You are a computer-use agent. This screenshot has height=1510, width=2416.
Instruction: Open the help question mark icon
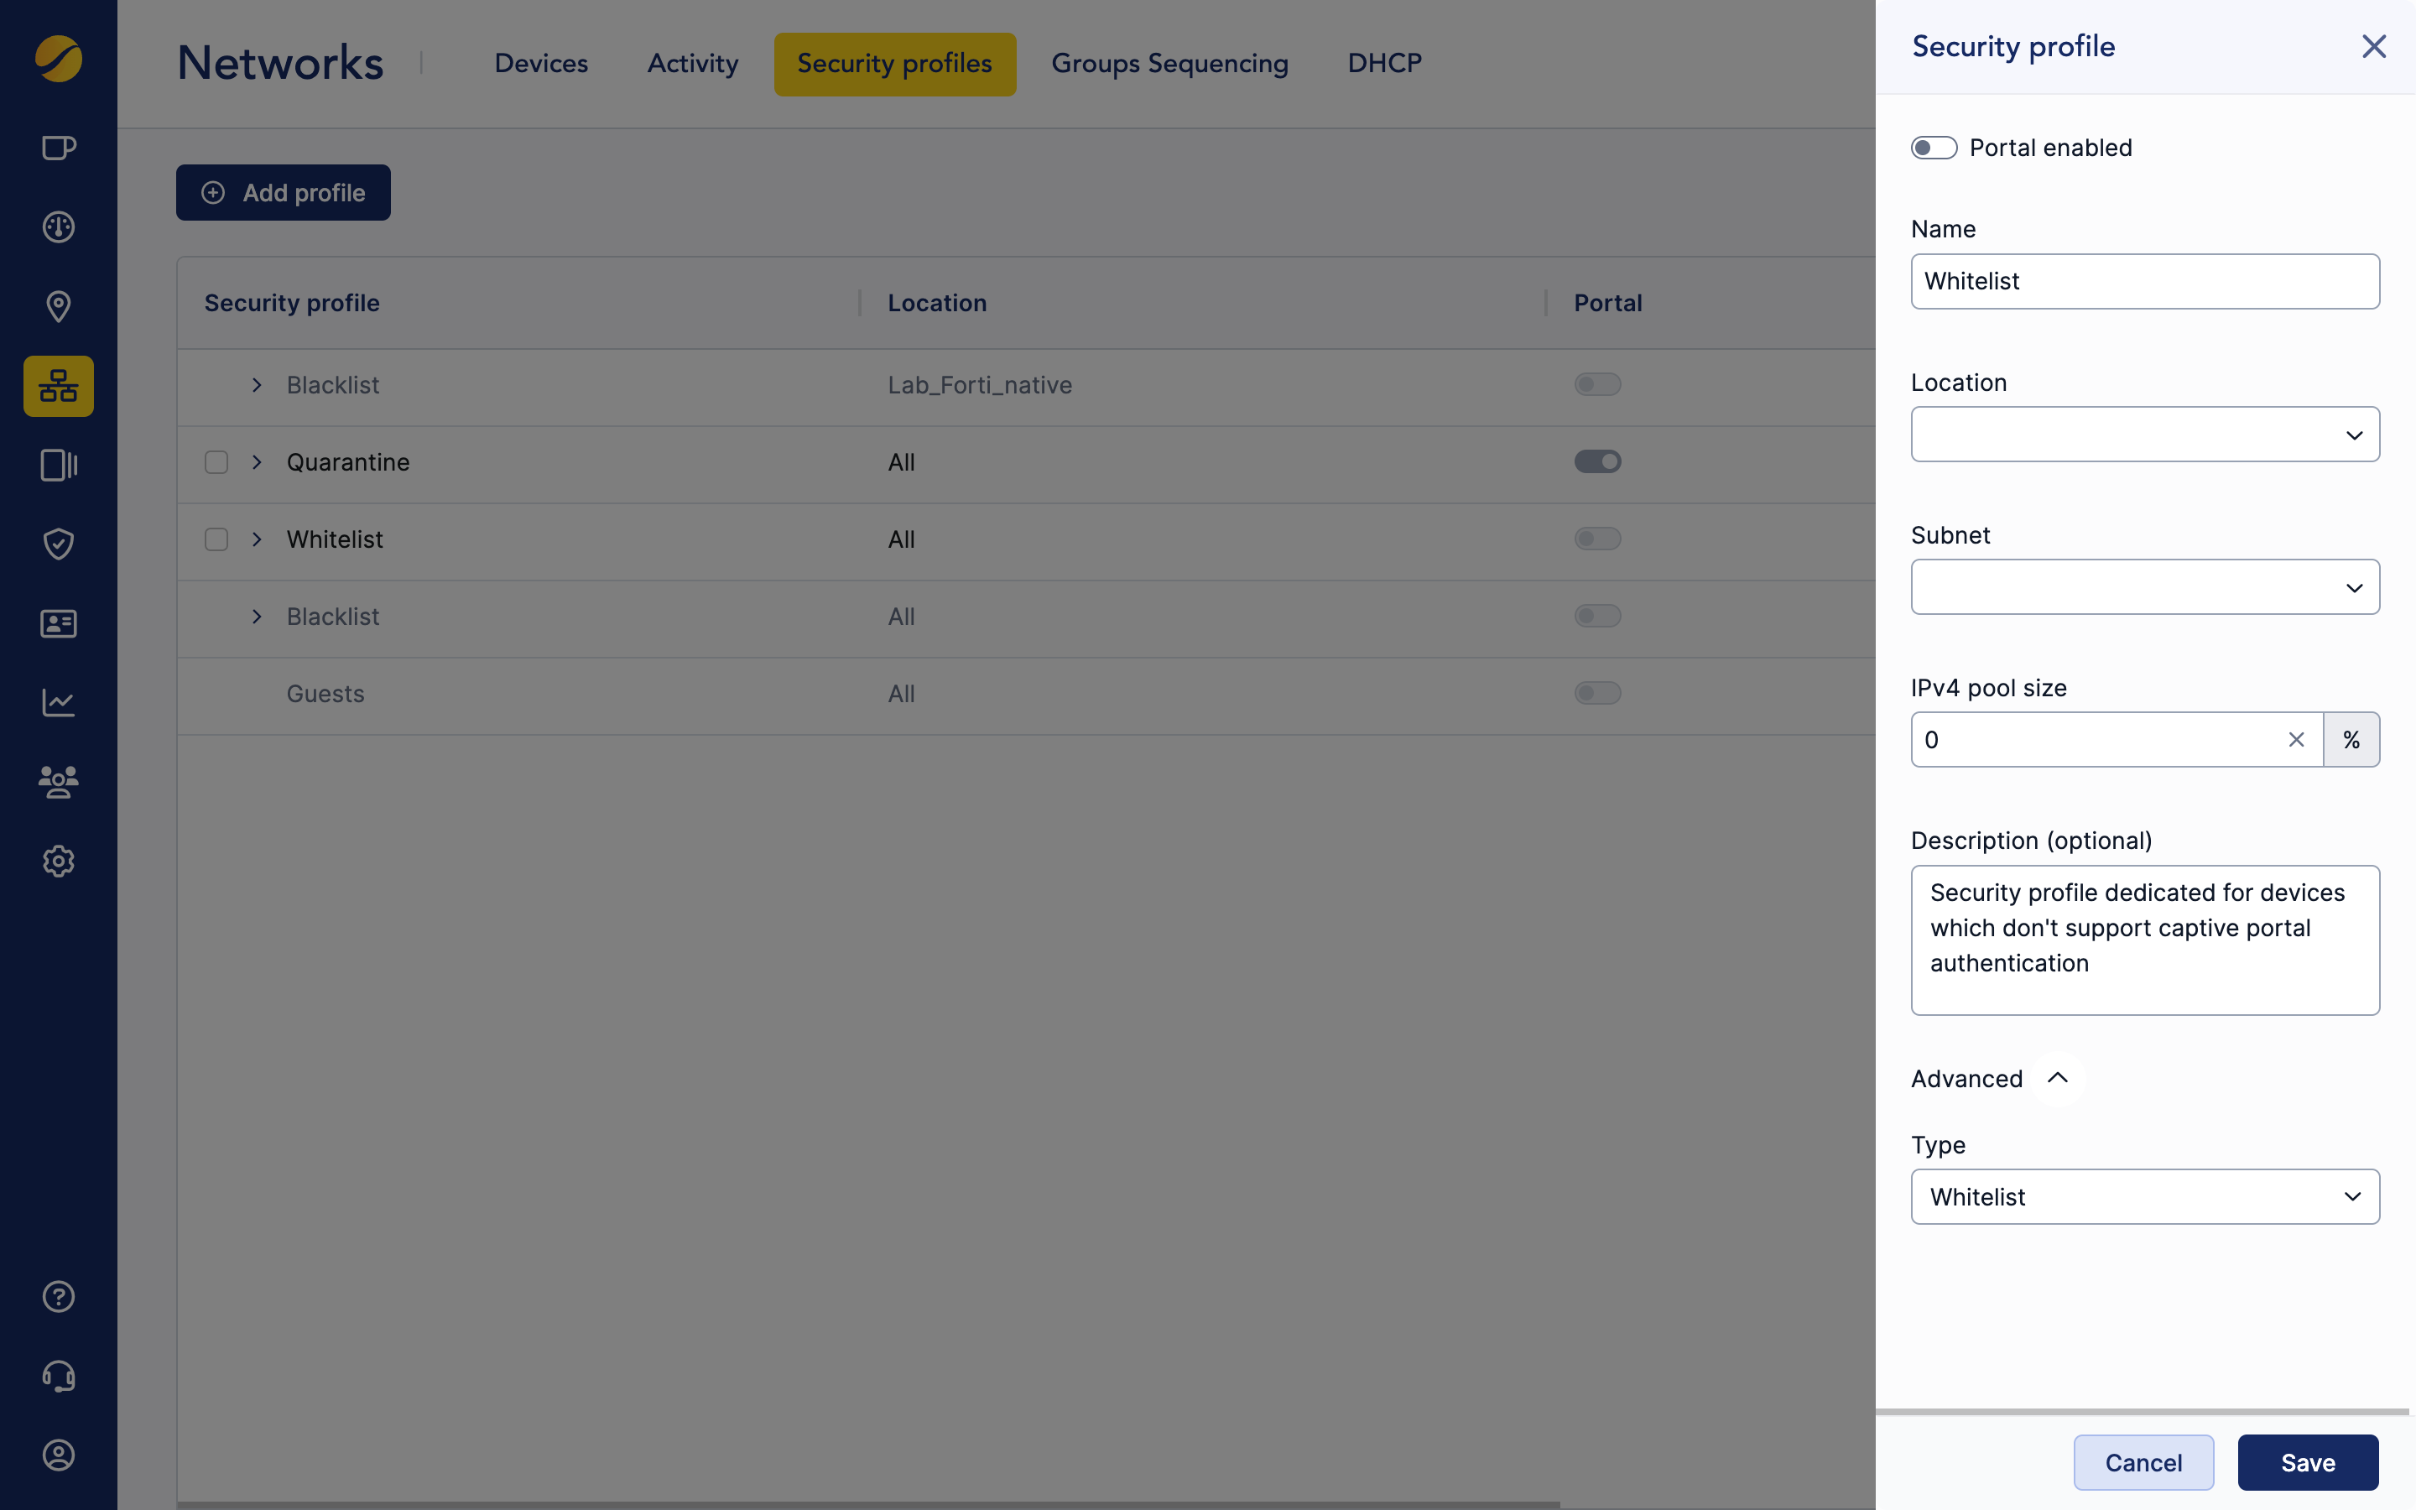58,1296
